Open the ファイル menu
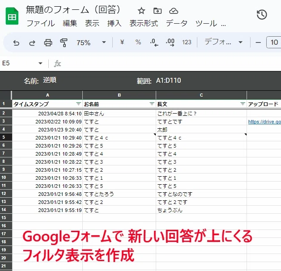The width and height of the screenshot is (281, 271). click(41, 23)
